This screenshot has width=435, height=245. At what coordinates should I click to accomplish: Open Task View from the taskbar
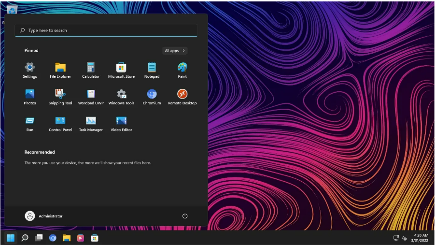pyautogui.click(x=39, y=238)
